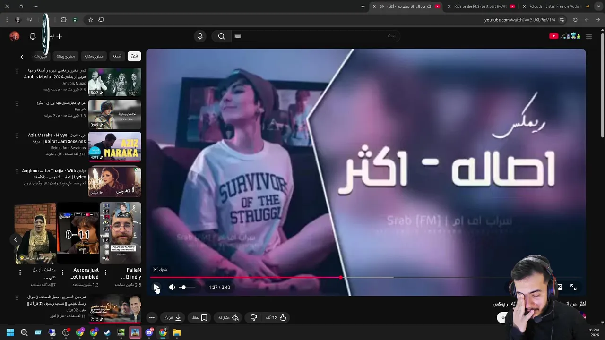The image size is (605, 340).
Task: Open options for the Srab FM suggested video
Action: click(x=17, y=103)
